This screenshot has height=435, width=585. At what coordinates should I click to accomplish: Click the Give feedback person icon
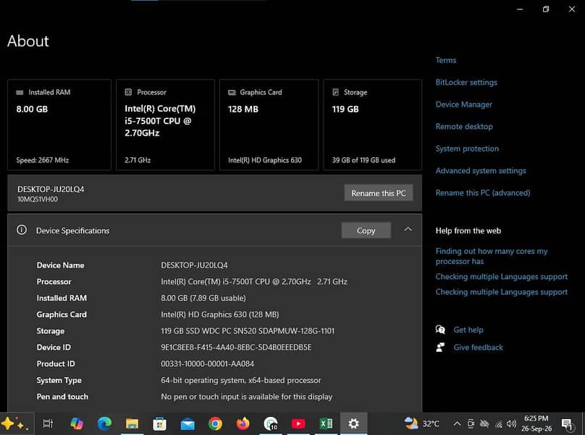tap(440, 347)
